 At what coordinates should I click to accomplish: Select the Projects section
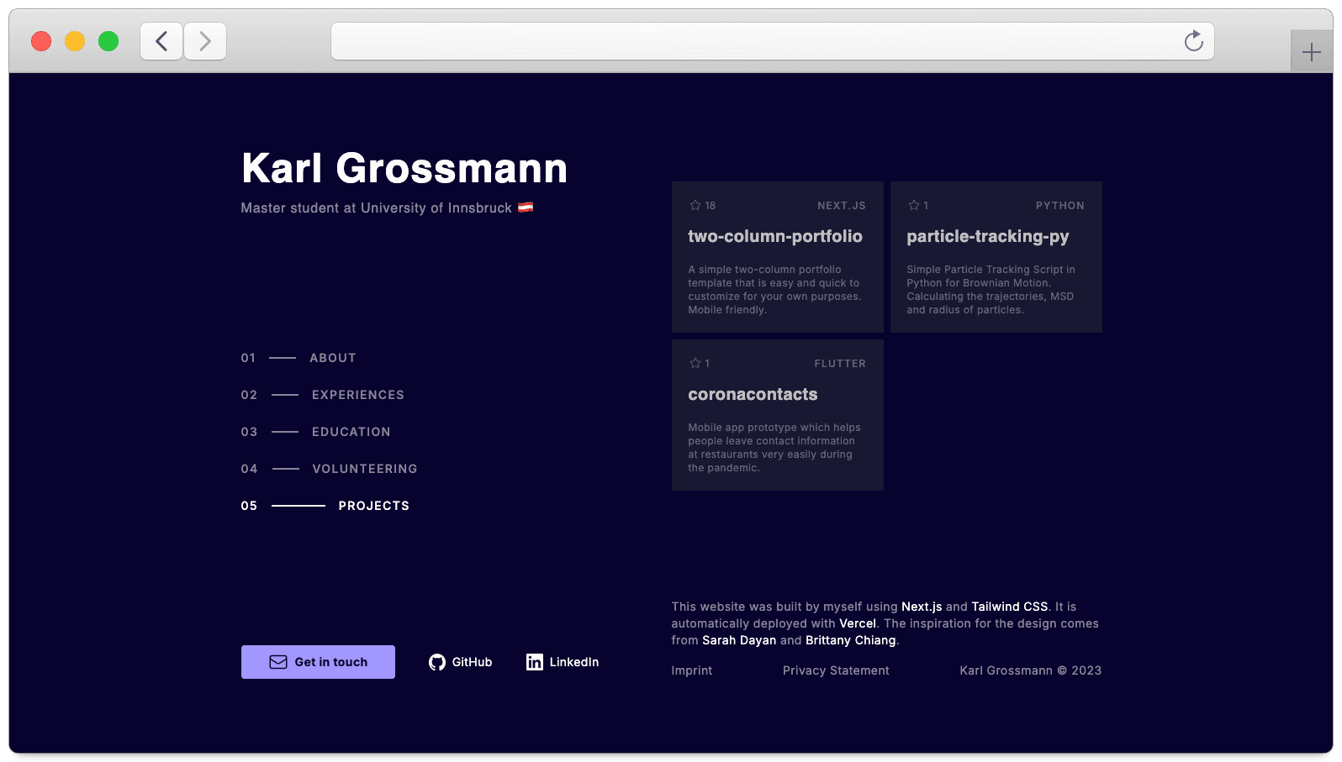tap(374, 506)
